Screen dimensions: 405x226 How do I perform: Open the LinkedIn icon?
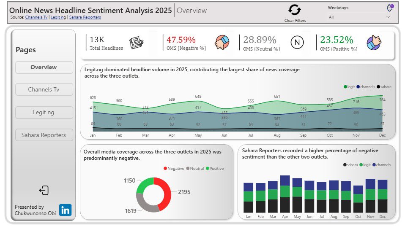click(x=66, y=210)
